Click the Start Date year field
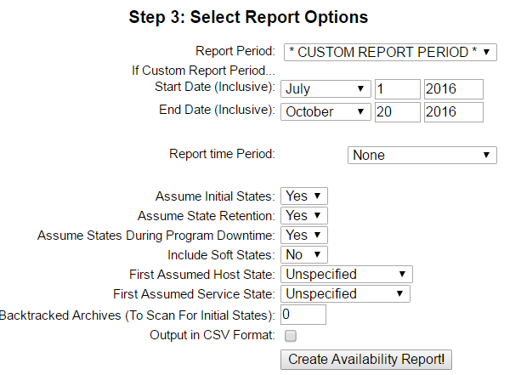This screenshot has height=375, width=521. coord(452,88)
